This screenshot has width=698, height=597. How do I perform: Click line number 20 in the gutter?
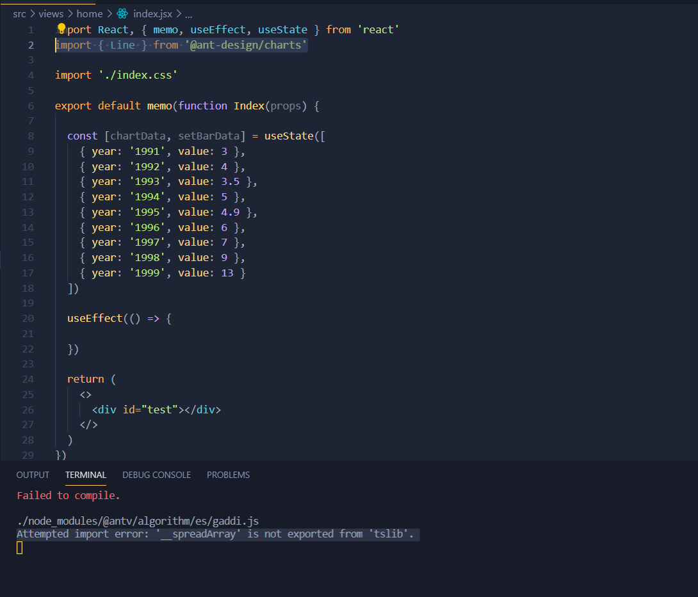(28, 319)
